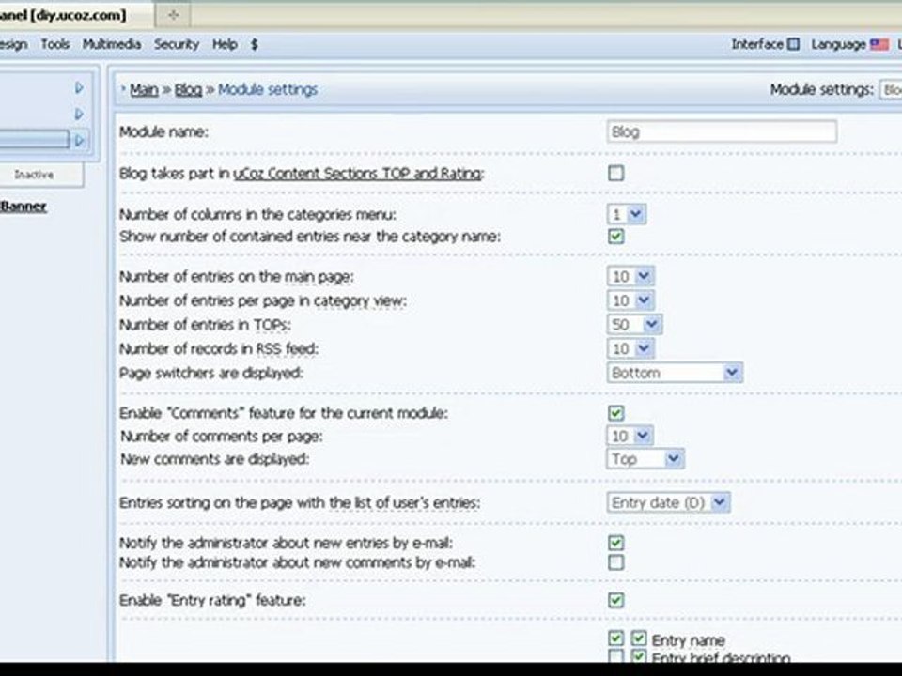Image resolution: width=902 pixels, height=676 pixels.
Task: Uncheck Enable Entry rating feature checkbox
Action: (615, 600)
